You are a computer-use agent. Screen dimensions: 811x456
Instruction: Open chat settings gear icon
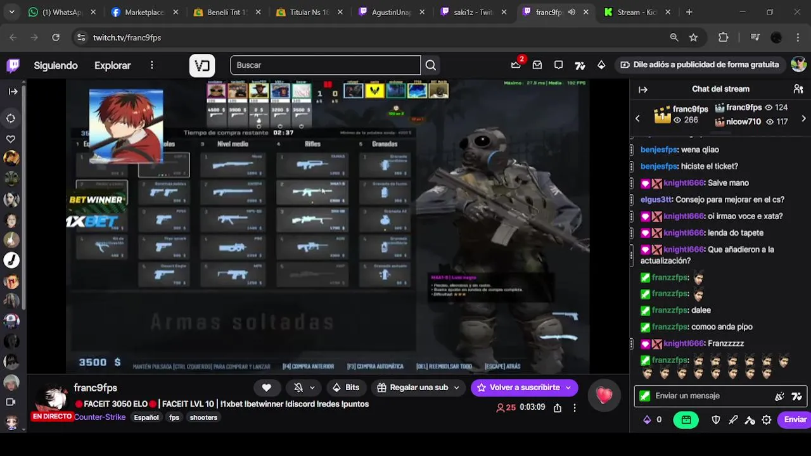(x=767, y=419)
